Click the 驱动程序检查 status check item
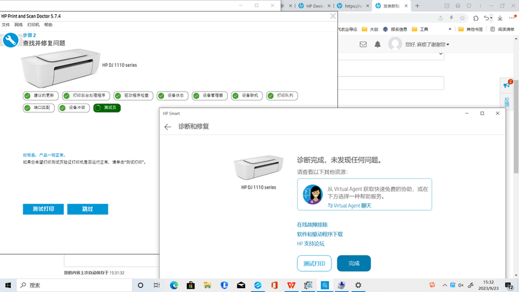This screenshot has width=519, height=292. pos(131,95)
